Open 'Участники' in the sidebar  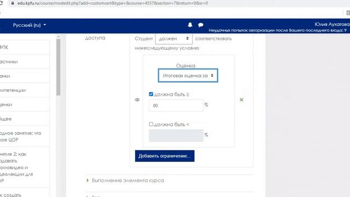[x=25, y=62]
